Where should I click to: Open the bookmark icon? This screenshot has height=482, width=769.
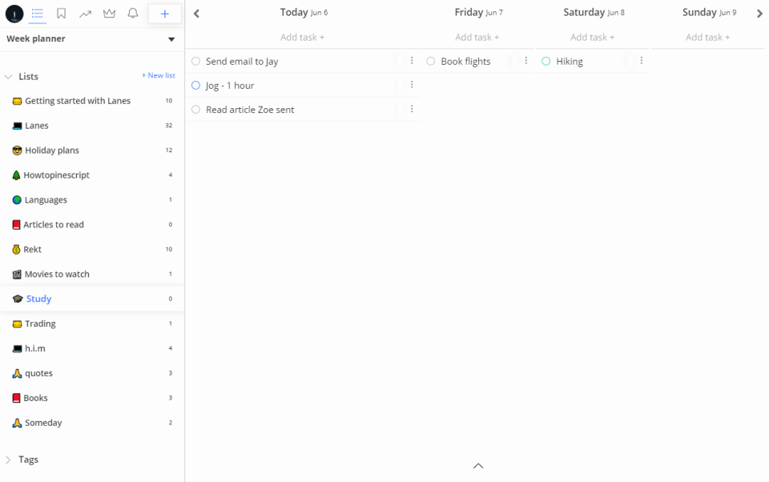click(62, 14)
